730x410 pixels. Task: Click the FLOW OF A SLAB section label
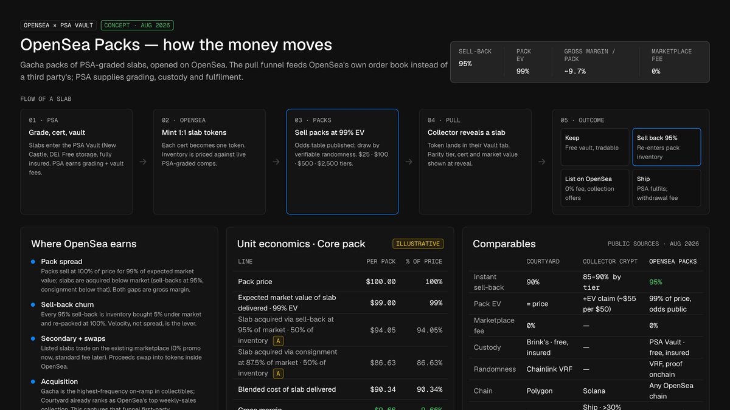click(x=46, y=99)
